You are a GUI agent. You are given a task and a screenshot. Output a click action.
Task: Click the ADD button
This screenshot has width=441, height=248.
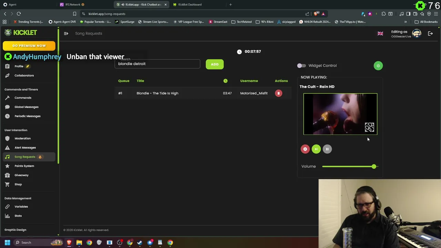215,64
